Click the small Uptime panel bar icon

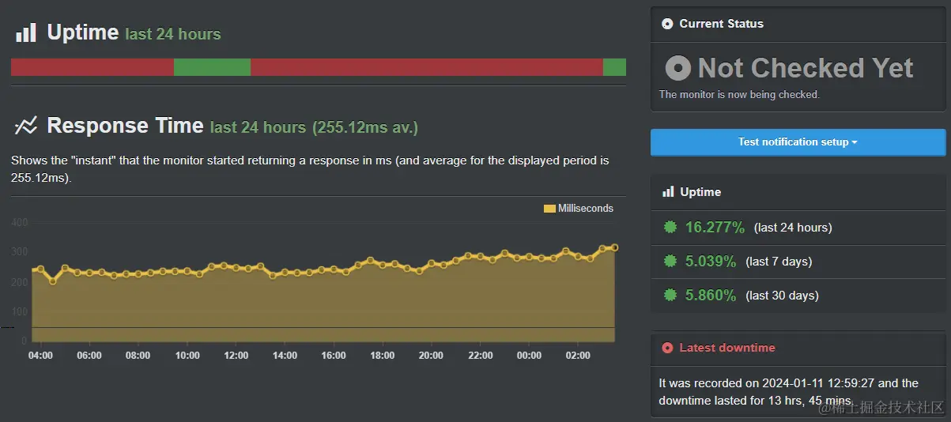tap(668, 192)
